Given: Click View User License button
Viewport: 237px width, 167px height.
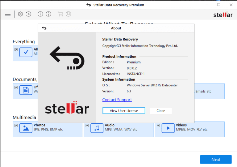Looking at the screenshot, I should pyautogui.click(x=124, y=111).
